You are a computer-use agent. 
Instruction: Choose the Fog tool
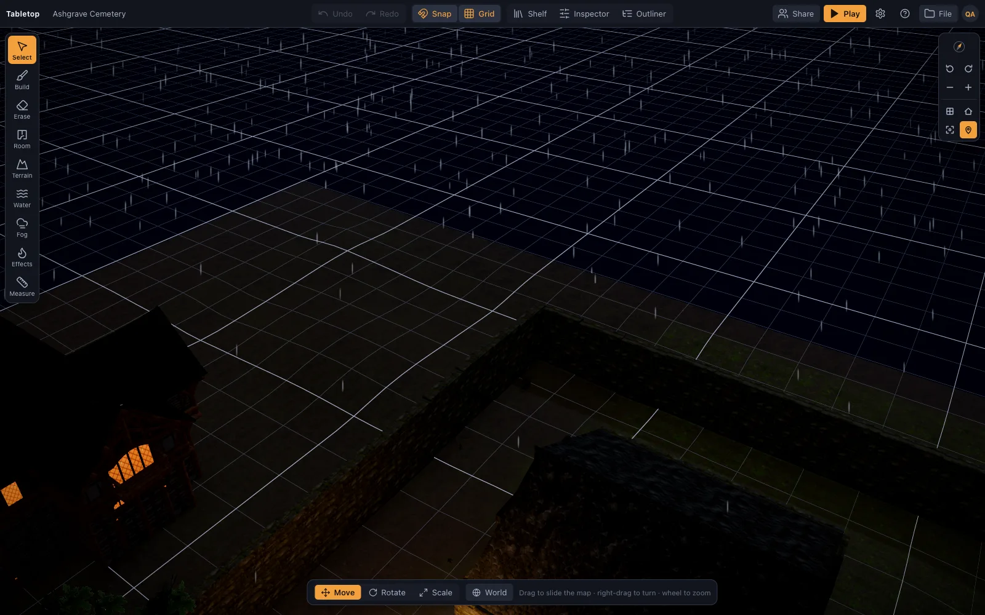click(22, 227)
